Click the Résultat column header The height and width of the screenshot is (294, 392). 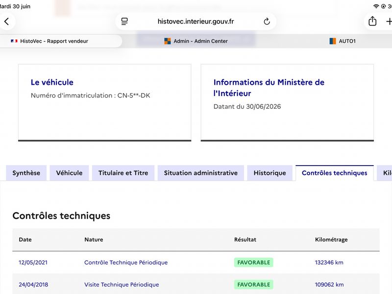(x=245, y=240)
